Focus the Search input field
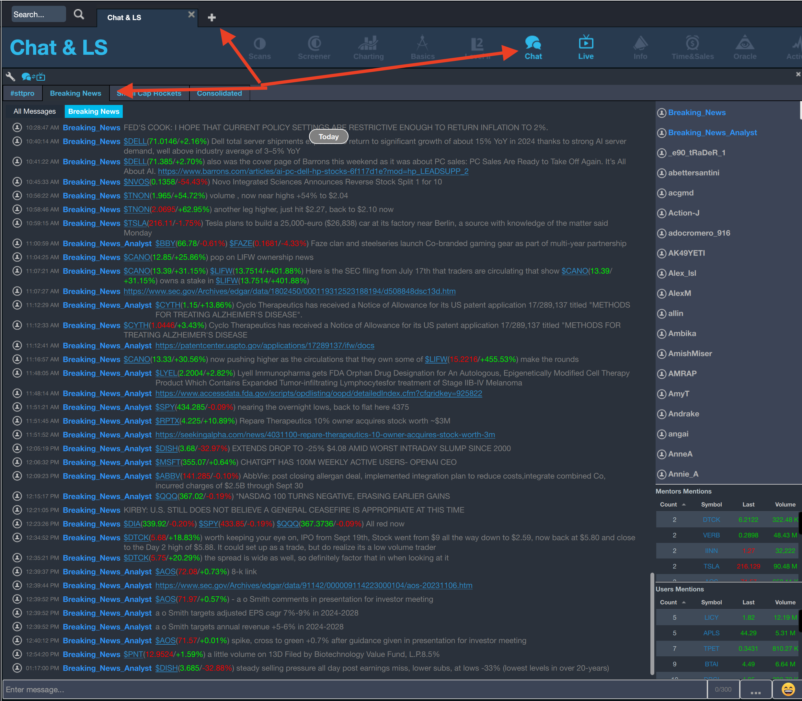The height and width of the screenshot is (701, 802). [38, 15]
